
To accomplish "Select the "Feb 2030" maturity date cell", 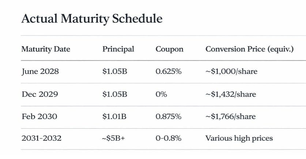I will point(39,117).
